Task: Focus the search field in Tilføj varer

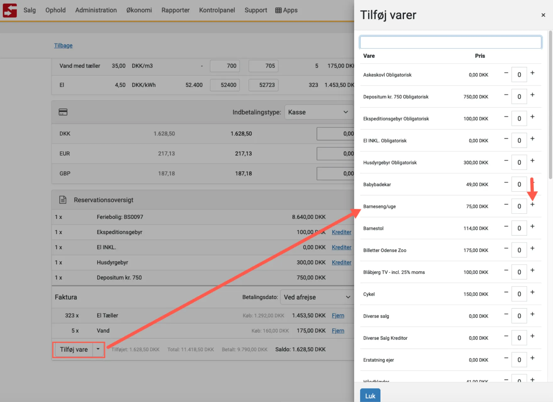Action: 450,42
